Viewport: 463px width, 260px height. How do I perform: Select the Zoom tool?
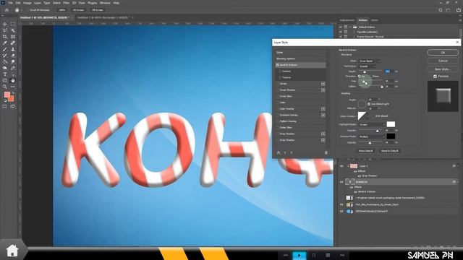[5, 87]
